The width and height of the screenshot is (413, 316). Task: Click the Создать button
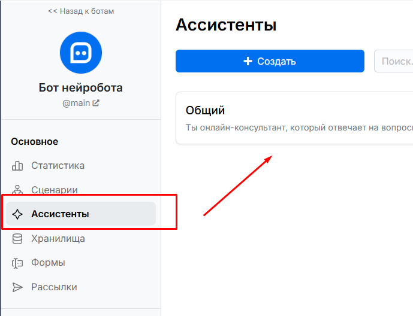click(270, 61)
